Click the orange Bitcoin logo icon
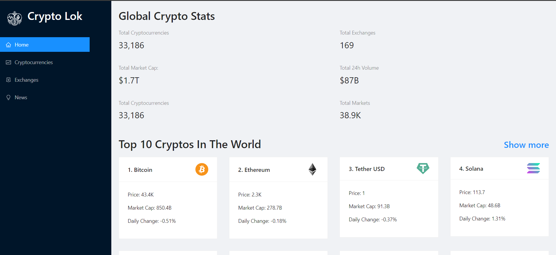The width and height of the screenshot is (556, 255). pyautogui.click(x=202, y=170)
